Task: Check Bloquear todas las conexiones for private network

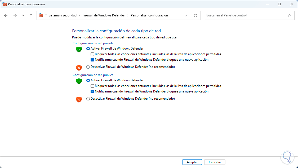Action: (92, 54)
